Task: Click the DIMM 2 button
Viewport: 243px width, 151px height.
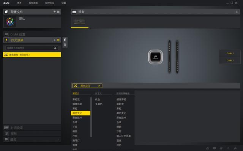Action: pos(230,53)
